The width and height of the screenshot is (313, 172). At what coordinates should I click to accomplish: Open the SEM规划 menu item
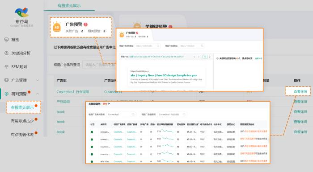click(x=19, y=66)
